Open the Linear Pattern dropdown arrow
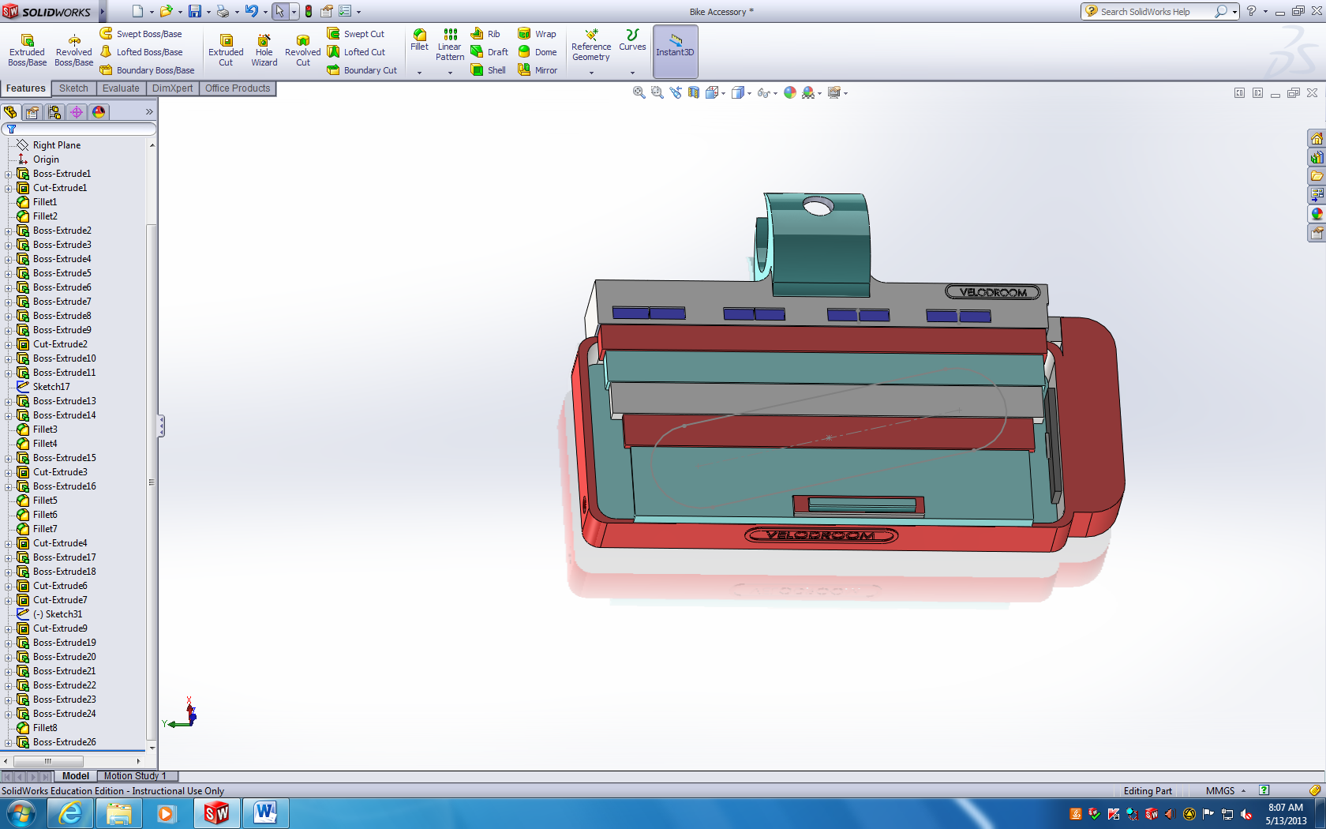This screenshot has width=1326, height=829. pos(450,73)
